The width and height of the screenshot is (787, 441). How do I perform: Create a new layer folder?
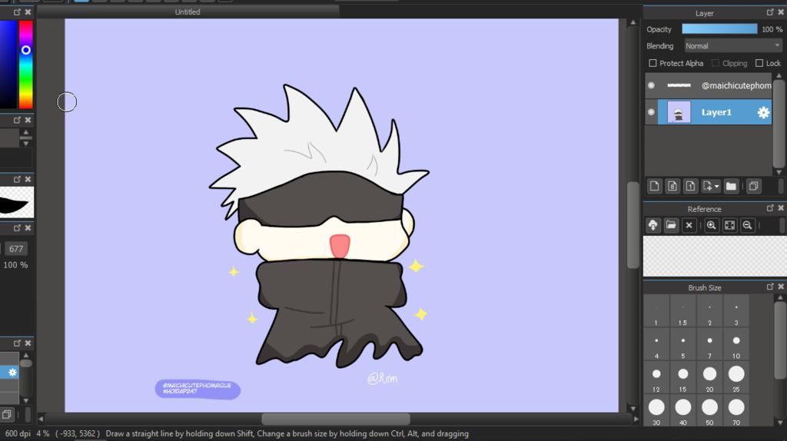[731, 186]
